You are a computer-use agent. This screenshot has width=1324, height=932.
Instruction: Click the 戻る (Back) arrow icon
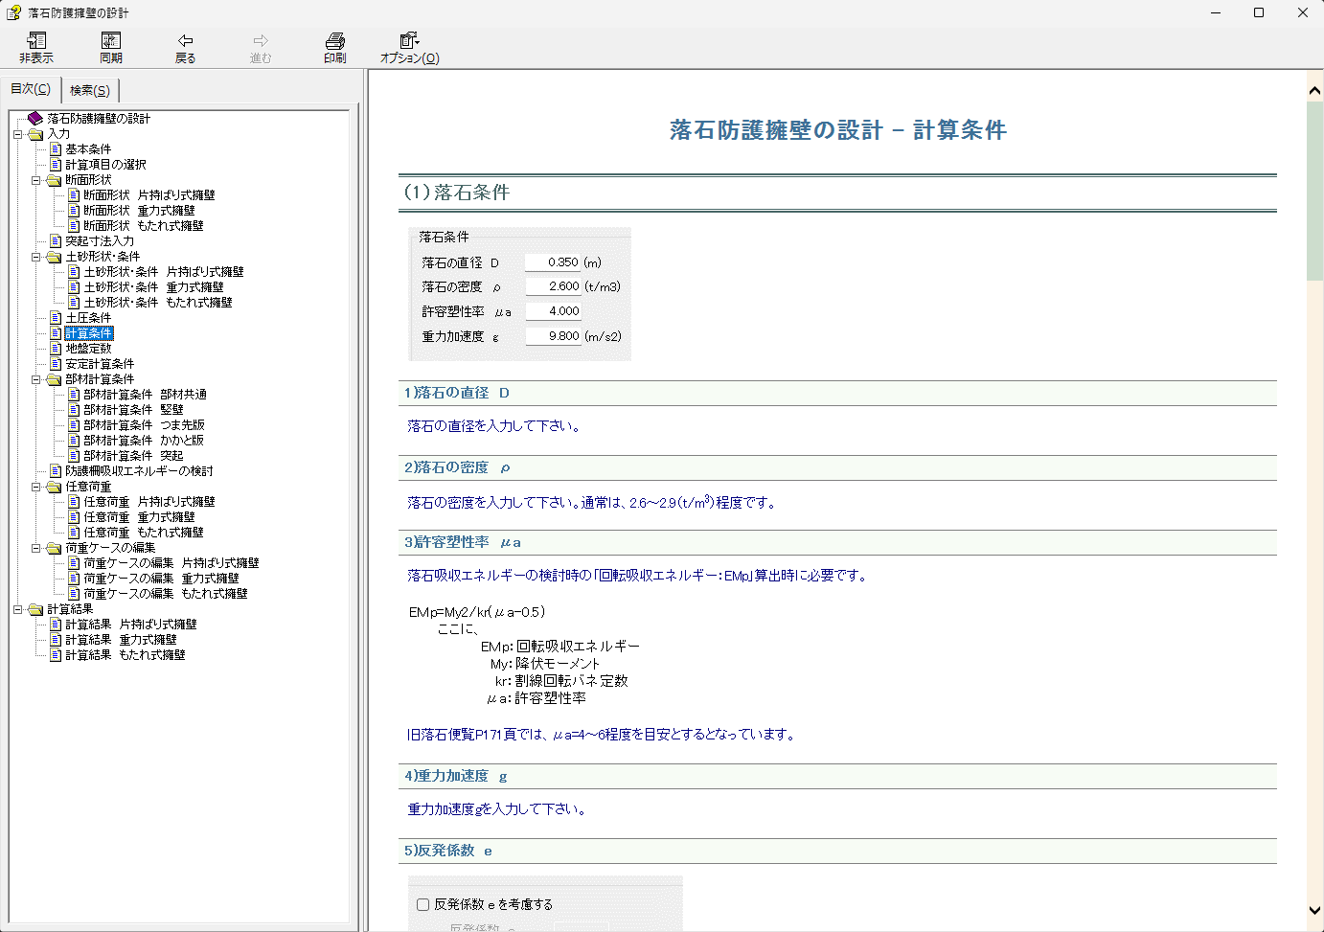pos(185,41)
